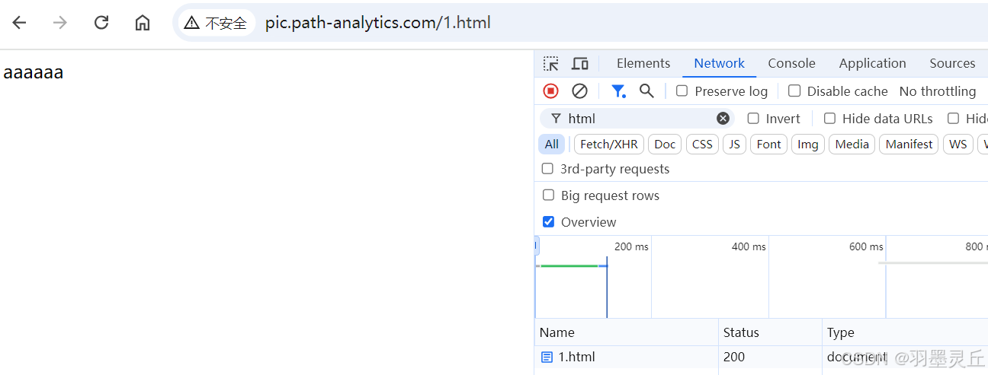Clear the network log
The height and width of the screenshot is (375, 988).
click(x=579, y=91)
